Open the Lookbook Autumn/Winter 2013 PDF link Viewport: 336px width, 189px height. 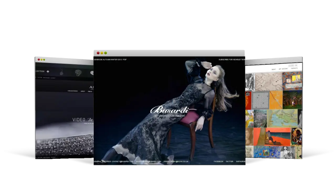pyautogui.click(x=110, y=60)
